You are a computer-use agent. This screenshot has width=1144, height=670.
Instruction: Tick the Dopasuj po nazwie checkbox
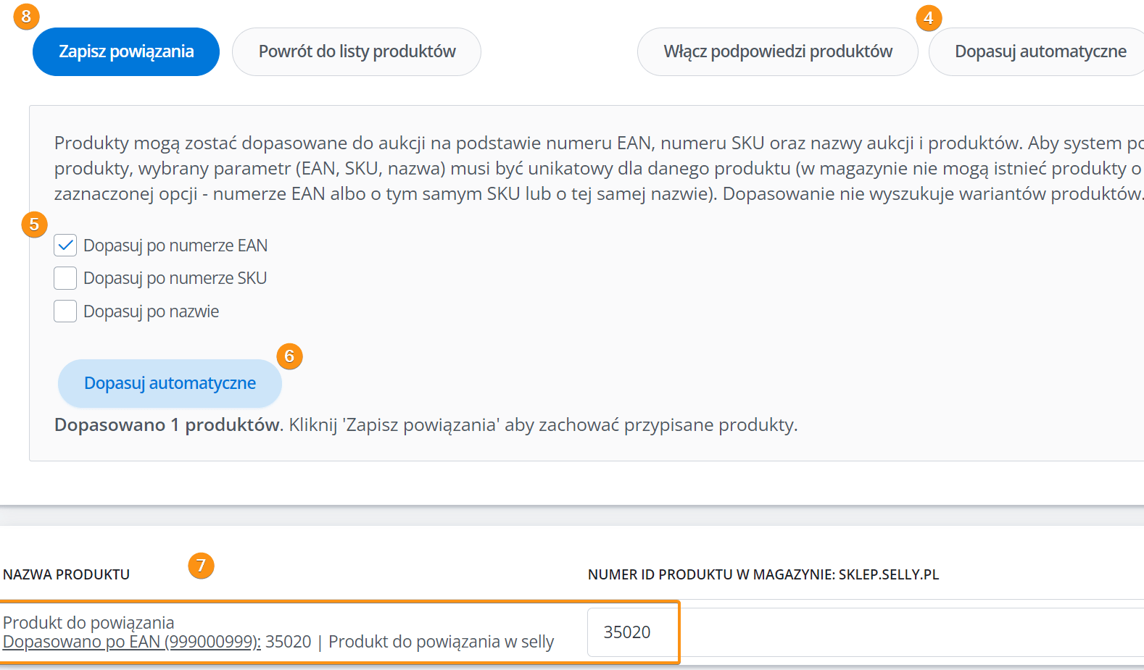coord(65,311)
